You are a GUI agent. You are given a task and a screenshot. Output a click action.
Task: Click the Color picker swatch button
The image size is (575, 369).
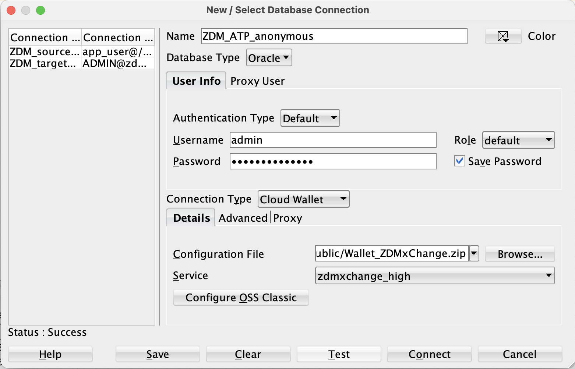(503, 36)
